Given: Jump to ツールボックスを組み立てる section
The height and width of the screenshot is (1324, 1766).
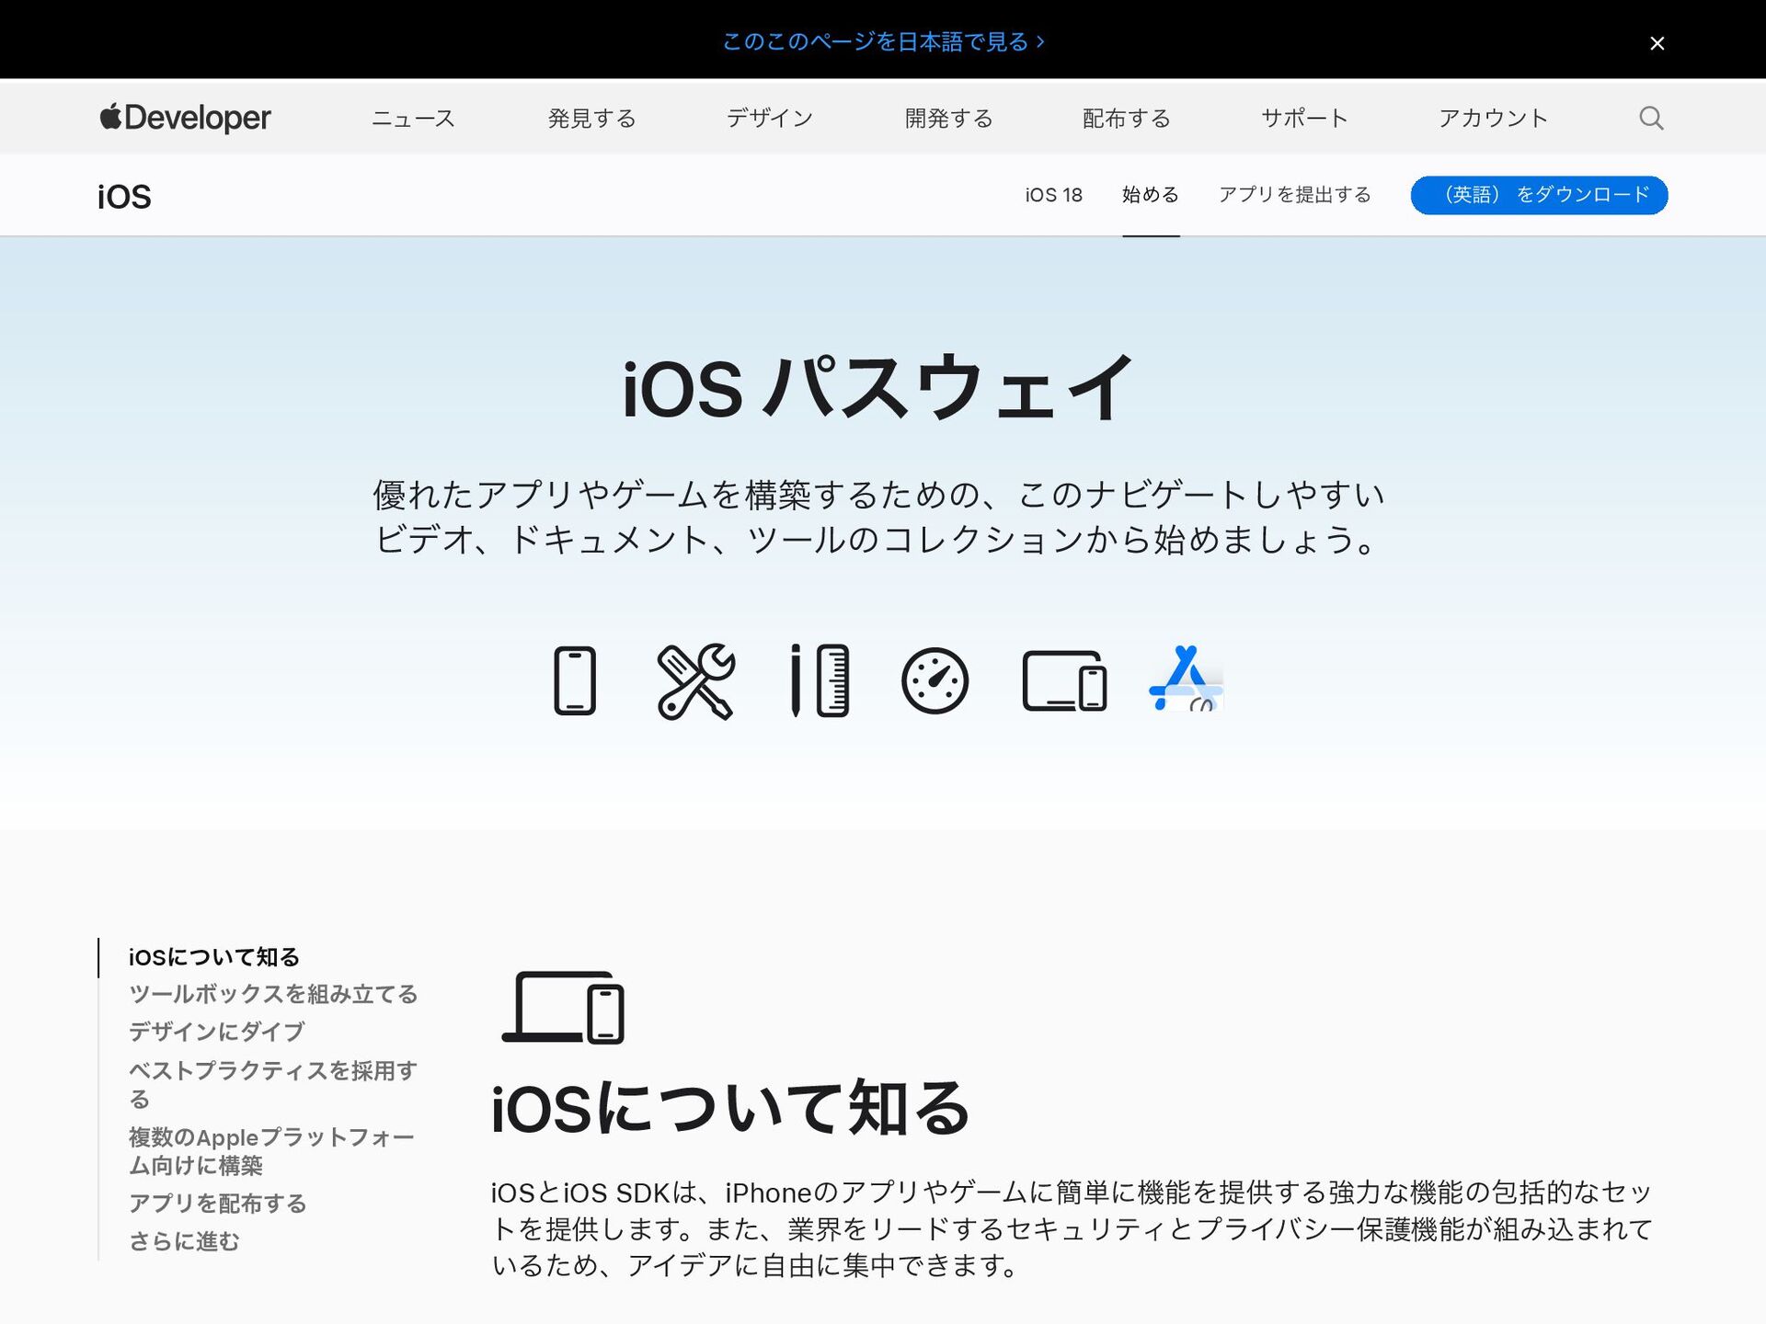Looking at the screenshot, I should pyautogui.click(x=273, y=994).
